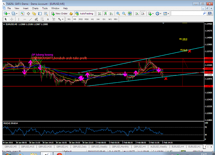
Task: Select the Fibonacci Retracement tool
Action: [x=42, y=19]
